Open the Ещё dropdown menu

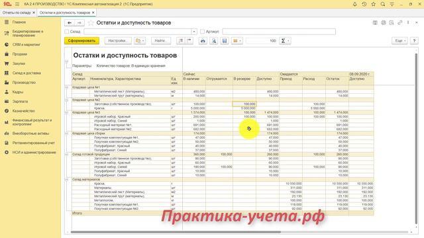point(399,41)
